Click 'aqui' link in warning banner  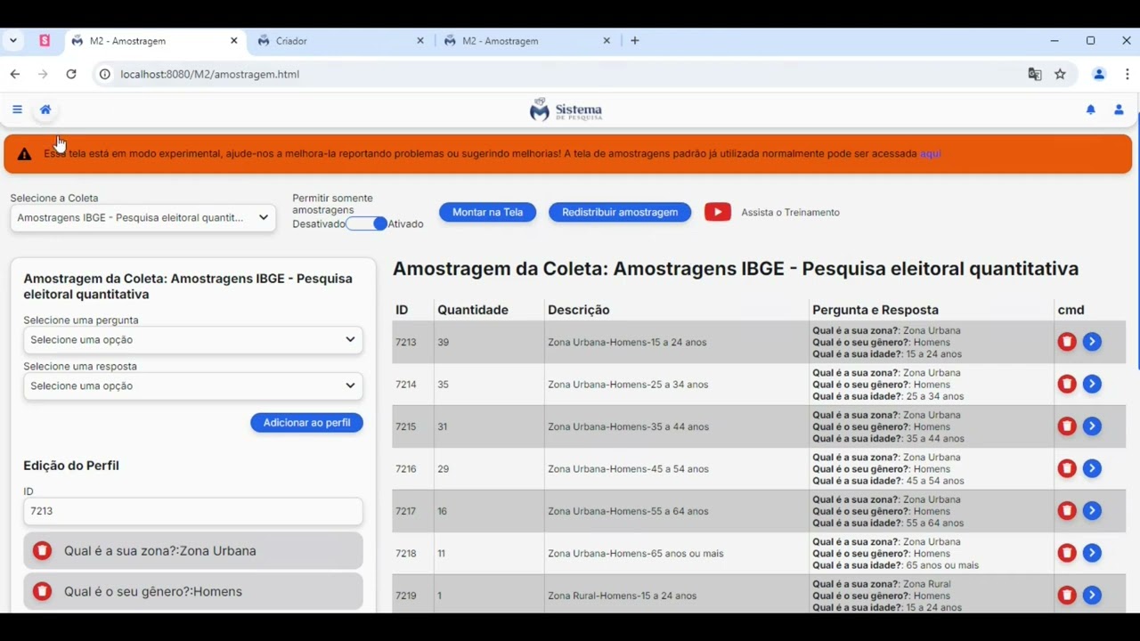click(930, 154)
